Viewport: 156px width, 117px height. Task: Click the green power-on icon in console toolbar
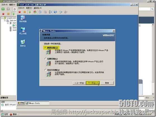(x=30, y=12)
